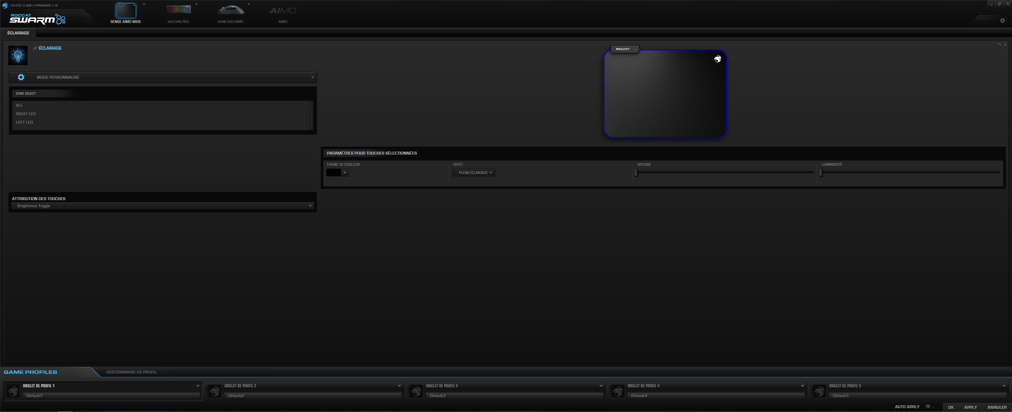Click the Roccat icon on profile slot 3
This screenshot has height=412, width=1012.
(x=416, y=391)
